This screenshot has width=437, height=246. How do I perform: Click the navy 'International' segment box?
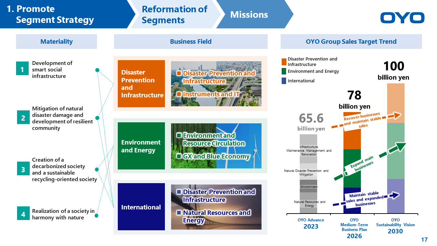[141, 207]
